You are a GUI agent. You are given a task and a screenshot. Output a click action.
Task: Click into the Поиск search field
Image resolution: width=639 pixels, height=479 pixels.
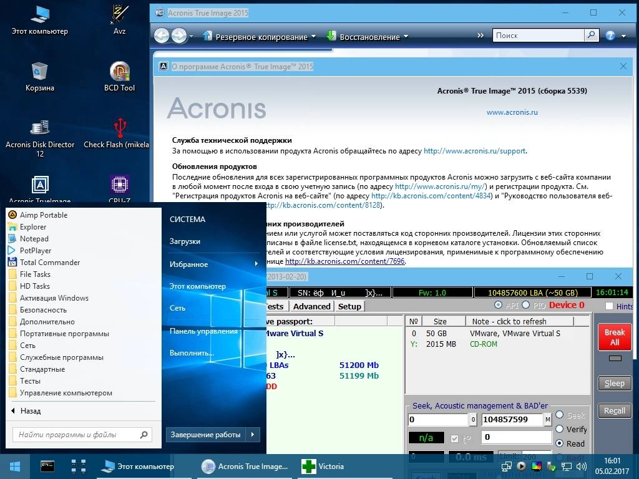click(x=539, y=36)
